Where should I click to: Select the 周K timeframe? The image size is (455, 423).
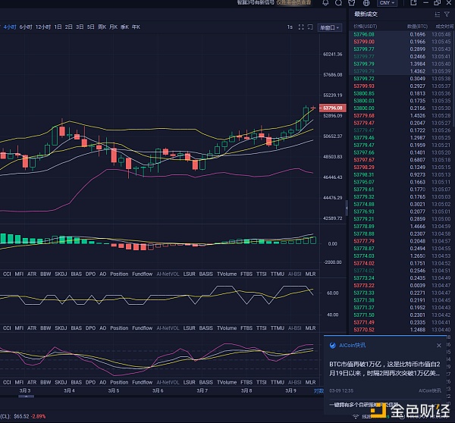click(x=102, y=27)
